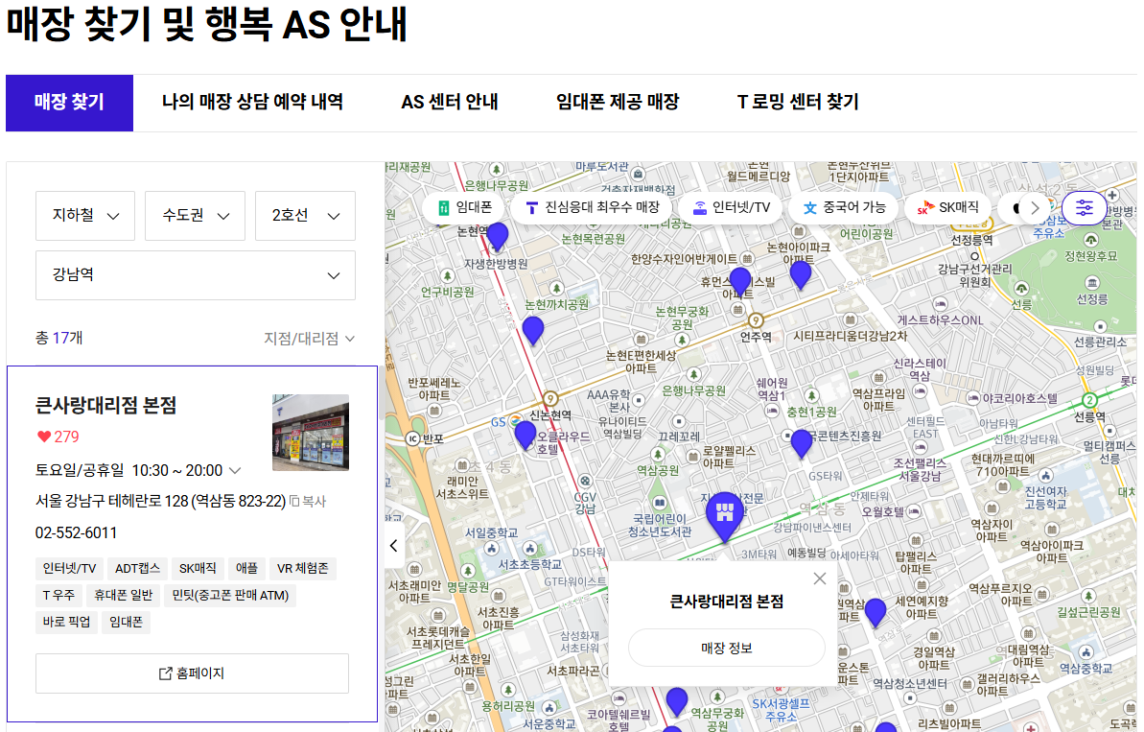Open the 지하철 search type dropdown

click(x=85, y=215)
